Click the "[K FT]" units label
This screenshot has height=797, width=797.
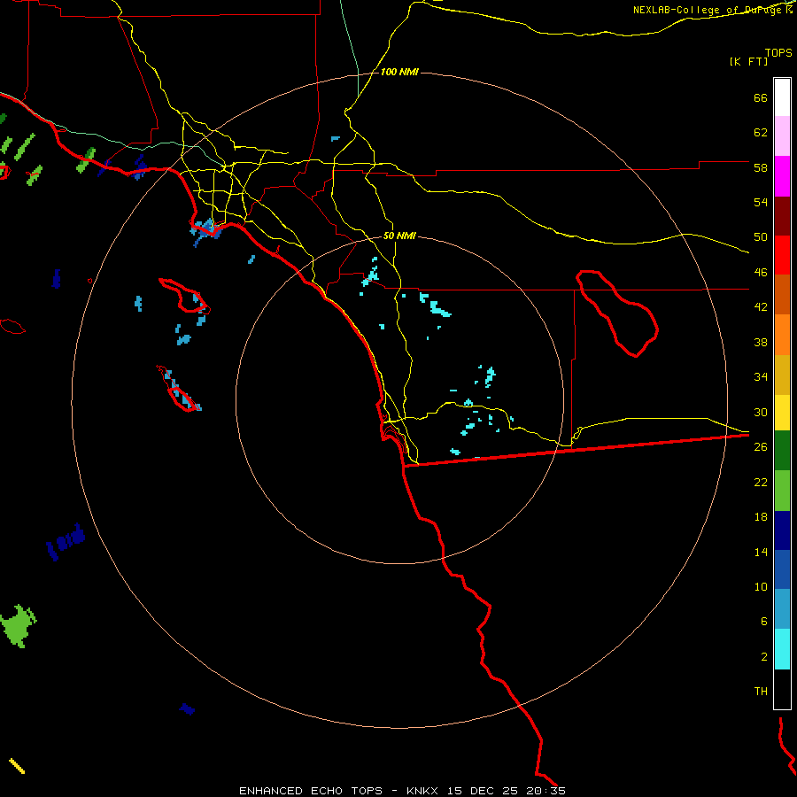pos(748,61)
